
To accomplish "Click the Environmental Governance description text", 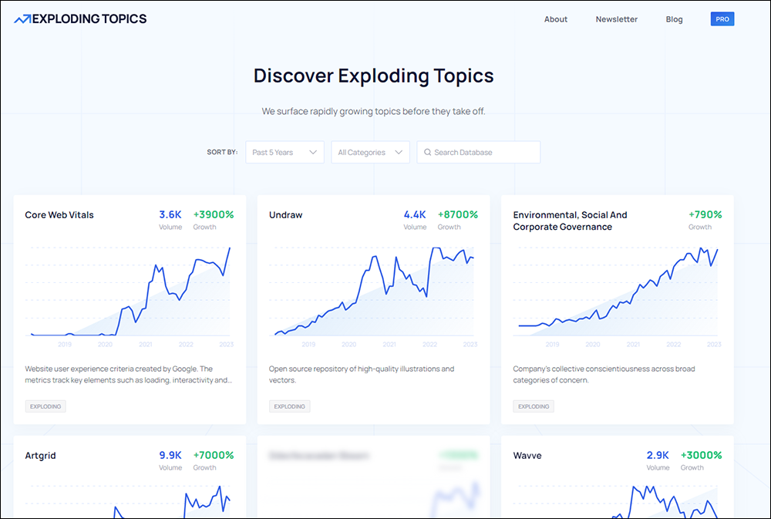I will coord(604,374).
